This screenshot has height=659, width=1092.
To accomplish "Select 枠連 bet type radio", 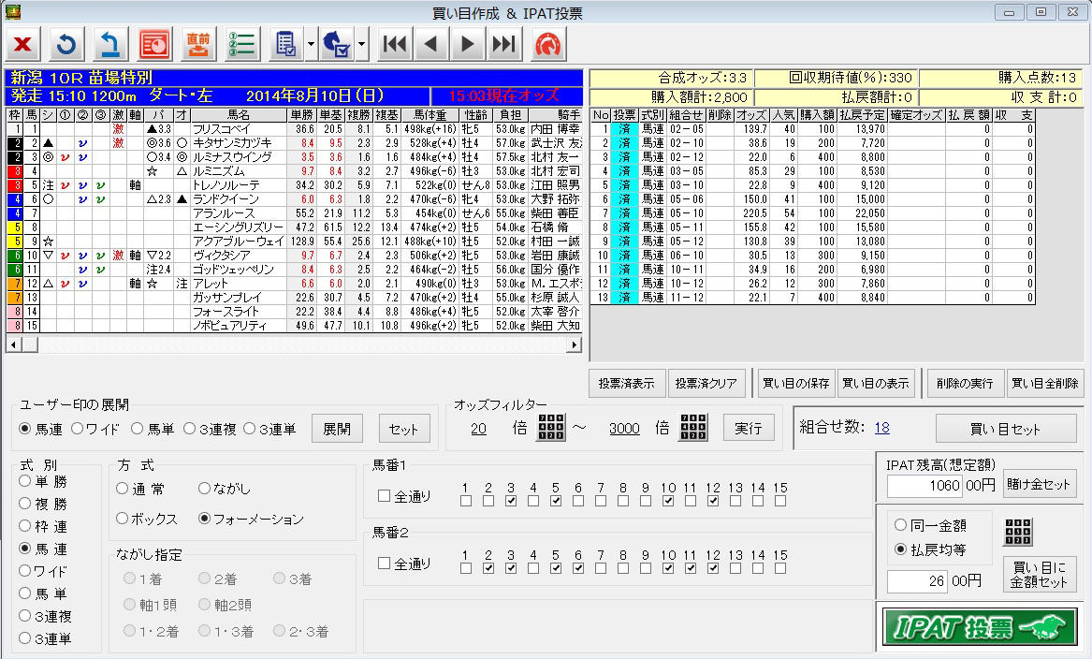I will (x=43, y=526).
